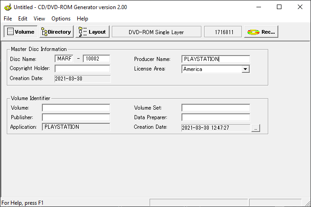Image resolution: width=311 pixels, height=207 pixels.
Task: Open the View menu
Action: coord(39,19)
